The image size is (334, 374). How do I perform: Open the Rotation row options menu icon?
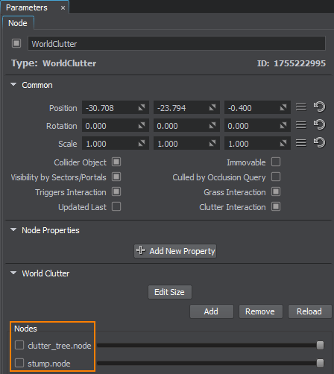tap(301, 125)
